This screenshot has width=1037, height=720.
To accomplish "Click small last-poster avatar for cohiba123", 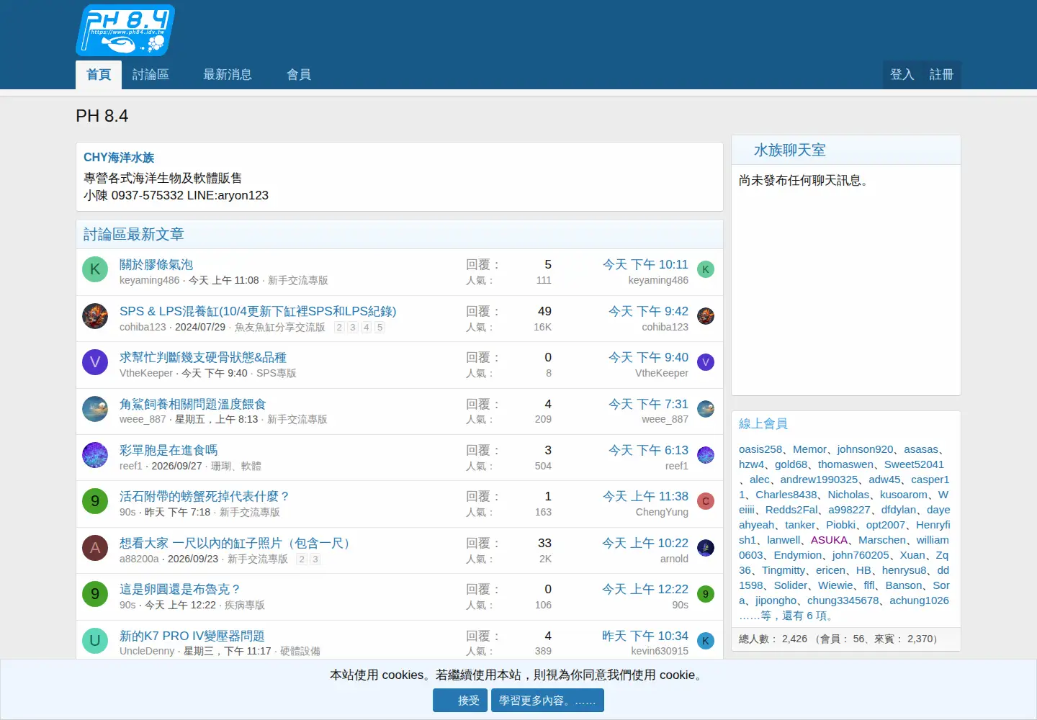I will tap(706, 316).
